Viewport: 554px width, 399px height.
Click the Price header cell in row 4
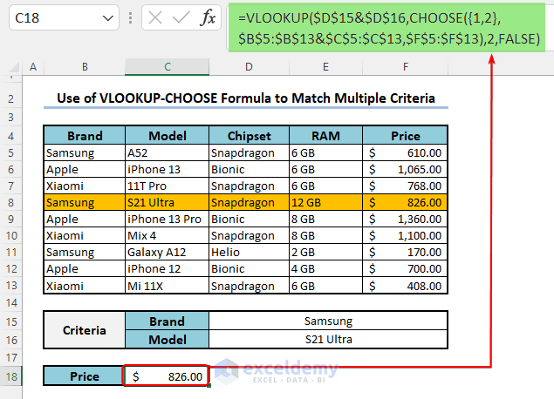tap(406, 136)
